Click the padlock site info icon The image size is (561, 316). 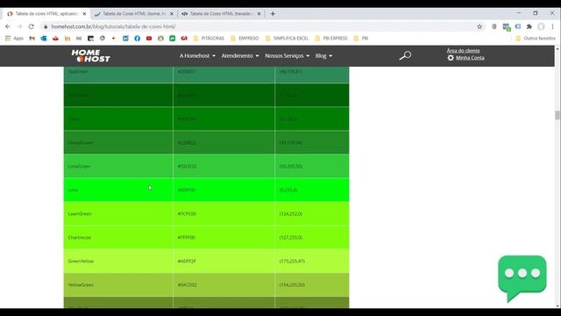46,26
